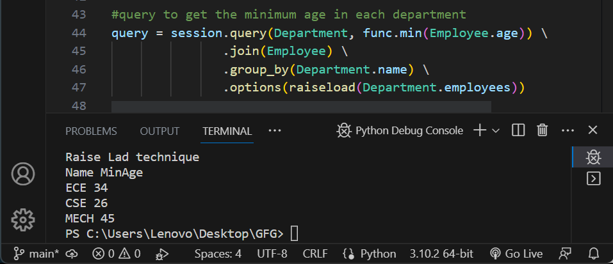Screen dimensions: 613x264
Task: Switch to the PROBLEMS tab
Action: pyautogui.click(x=91, y=131)
